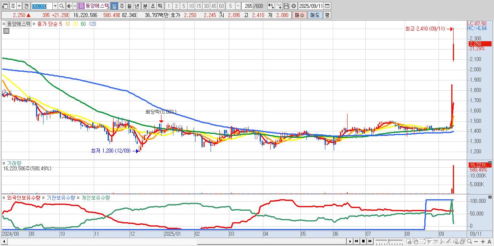494x246 pixels.
Task: Click the 외국인보유수량 indicator label
Action: [24, 198]
